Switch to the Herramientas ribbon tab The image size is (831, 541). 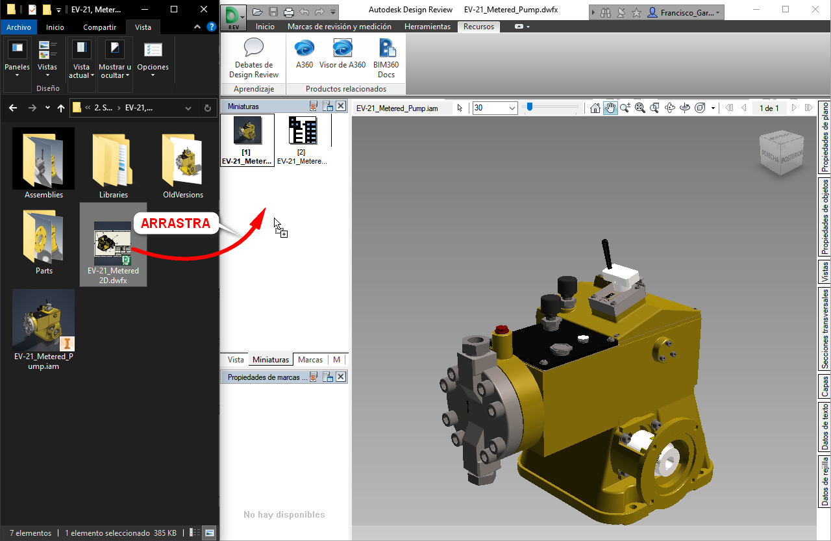coord(427,27)
